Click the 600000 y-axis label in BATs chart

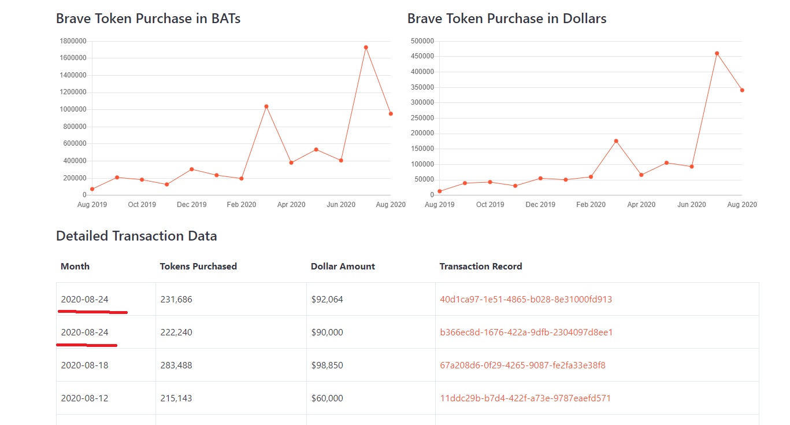75,143
